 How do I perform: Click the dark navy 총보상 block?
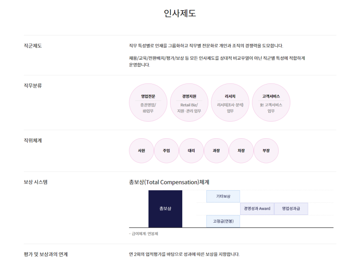165,209
